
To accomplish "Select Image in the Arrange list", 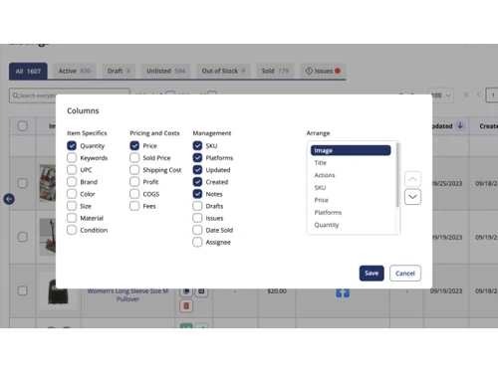I will point(351,150).
